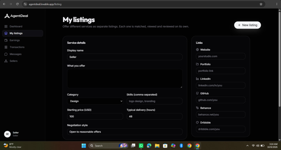Open the Windows Start menu
The image size is (281, 150).
click(84, 146)
